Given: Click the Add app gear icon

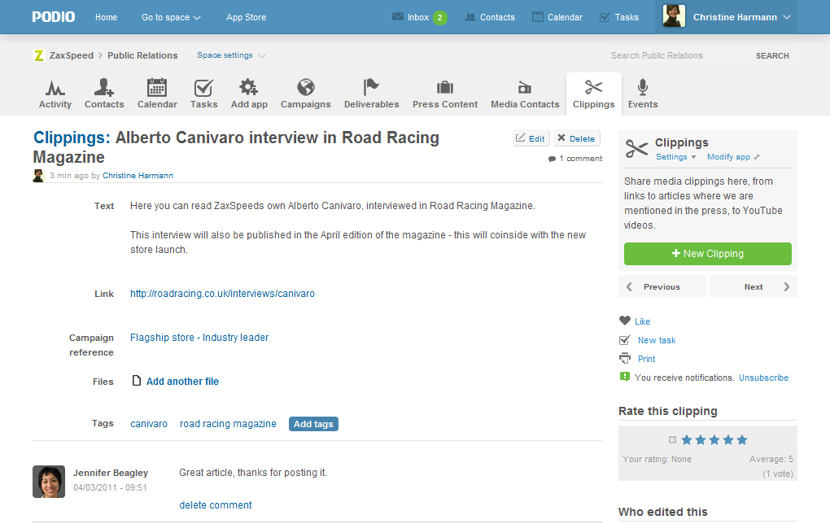Looking at the screenshot, I should pyautogui.click(x=249, y=88).
